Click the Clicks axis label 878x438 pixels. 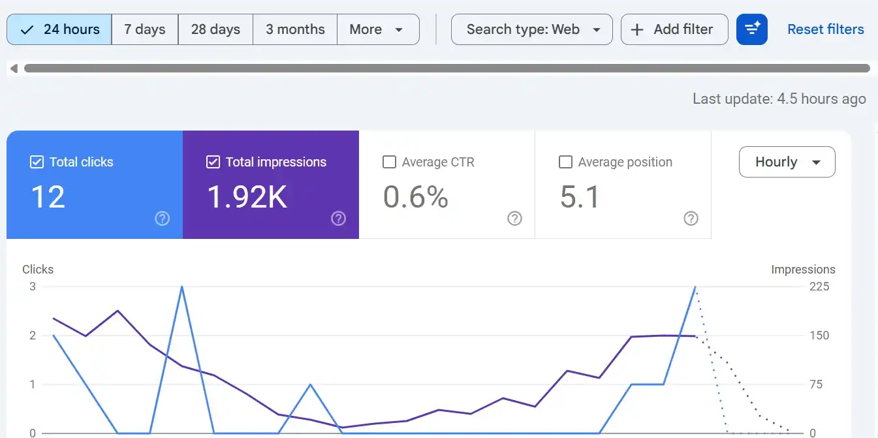tap(38, 270)
